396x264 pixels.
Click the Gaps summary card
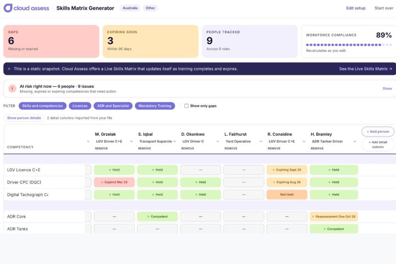point(51,41)
